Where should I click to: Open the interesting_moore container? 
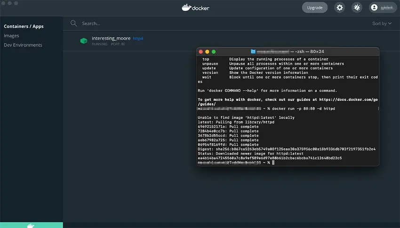(111, 38)
